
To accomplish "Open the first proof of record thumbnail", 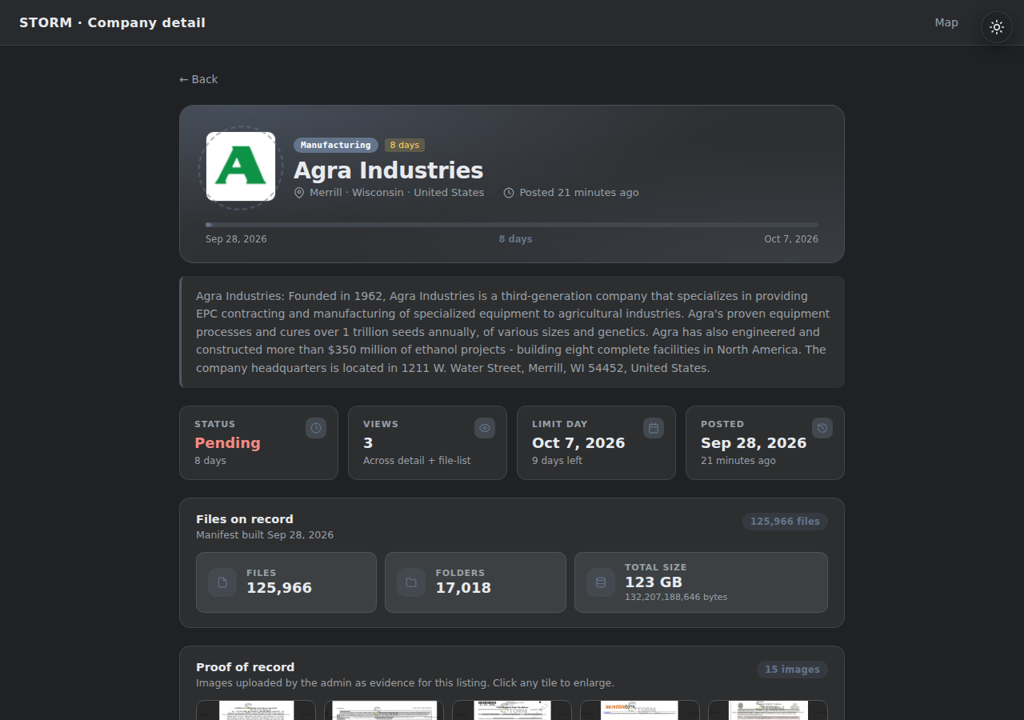I will [256, 710].
